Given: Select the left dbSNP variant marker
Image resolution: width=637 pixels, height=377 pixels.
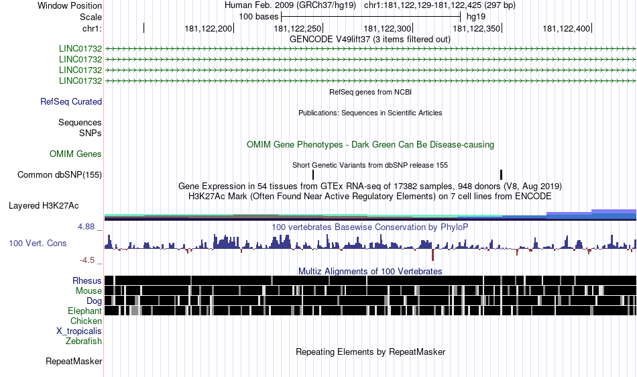Looking at the screenshot, I should point(313,174).
